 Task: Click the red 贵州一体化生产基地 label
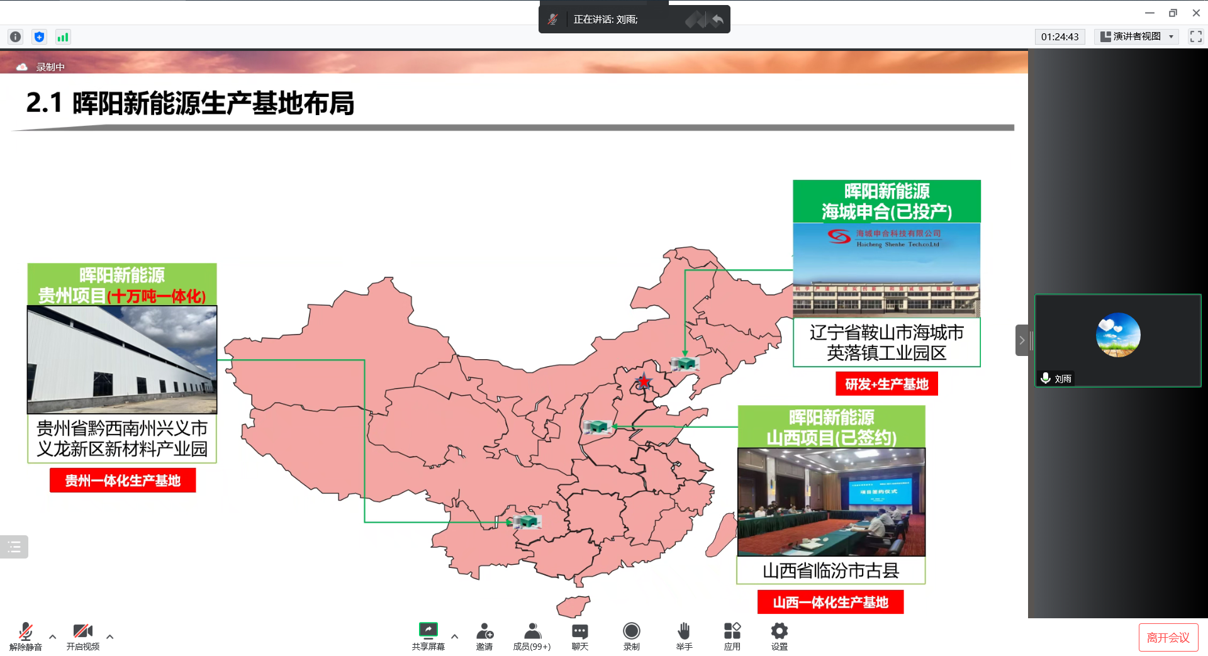click(123, 481)
